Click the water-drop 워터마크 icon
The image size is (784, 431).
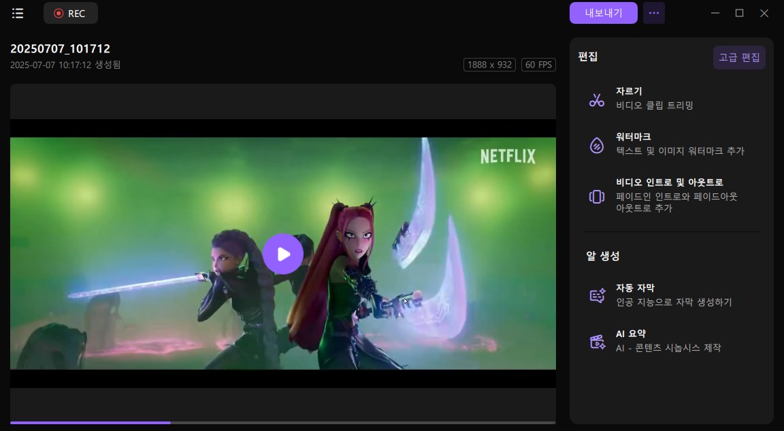596,146
